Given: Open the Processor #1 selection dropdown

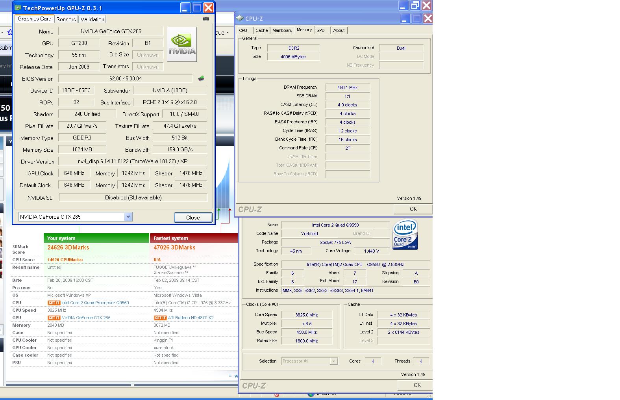Looking at the screenshot, I should pos(333,361).
